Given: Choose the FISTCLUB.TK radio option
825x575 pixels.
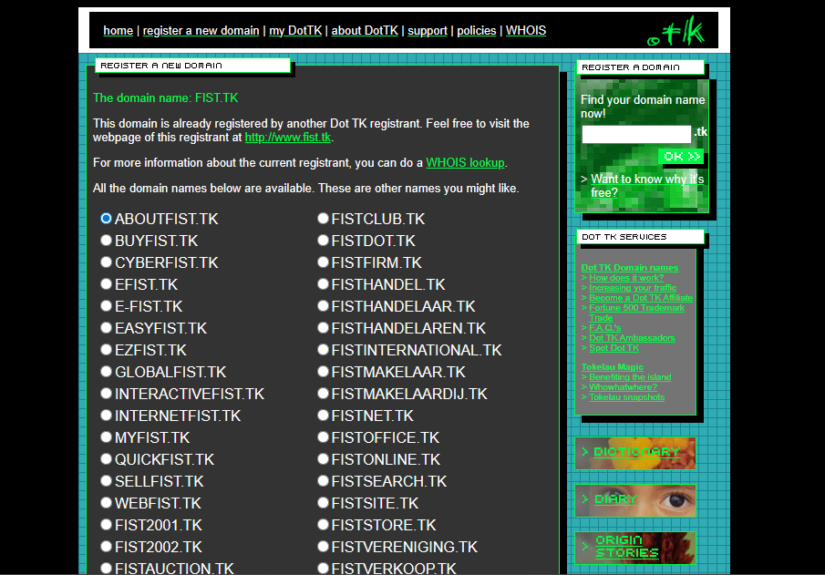Looking at the screenshot, I should point(323,219).
